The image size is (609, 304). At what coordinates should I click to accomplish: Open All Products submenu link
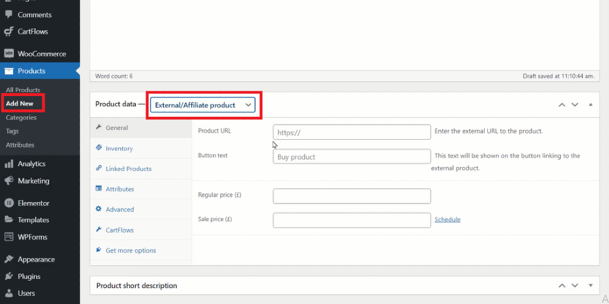click(x=23, y=90)
